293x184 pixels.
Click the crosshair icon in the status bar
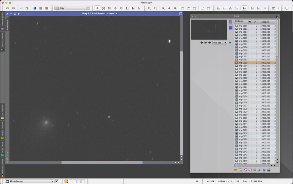(197, 181)
